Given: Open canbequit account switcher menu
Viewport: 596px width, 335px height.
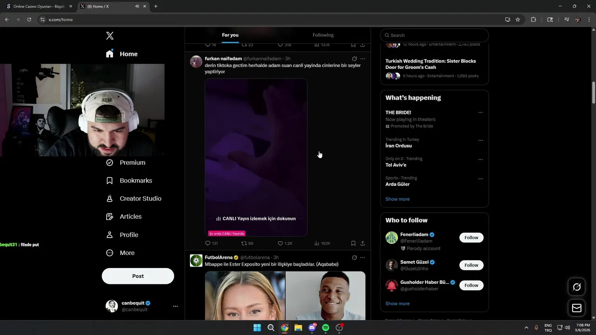Looking at the screenshot, I should pos(176,306).
